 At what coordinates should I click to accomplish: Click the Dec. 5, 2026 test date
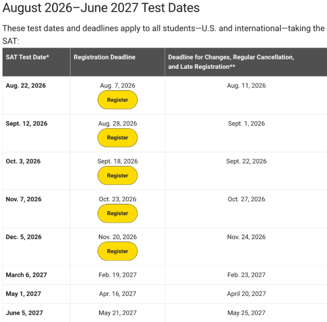24,237
